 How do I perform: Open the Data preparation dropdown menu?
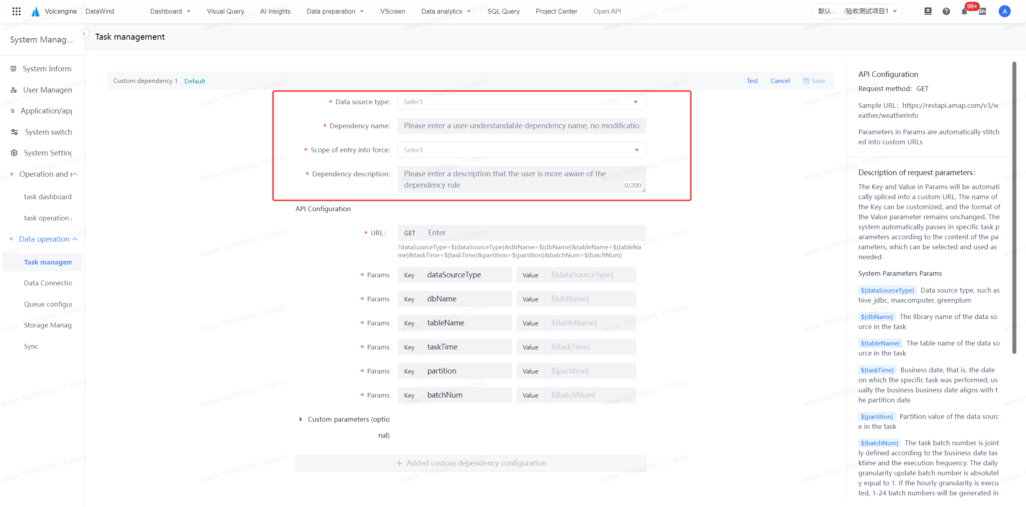335,11
